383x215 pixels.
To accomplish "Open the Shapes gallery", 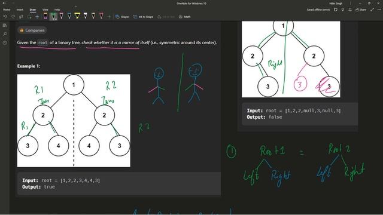I will (122, 17).
